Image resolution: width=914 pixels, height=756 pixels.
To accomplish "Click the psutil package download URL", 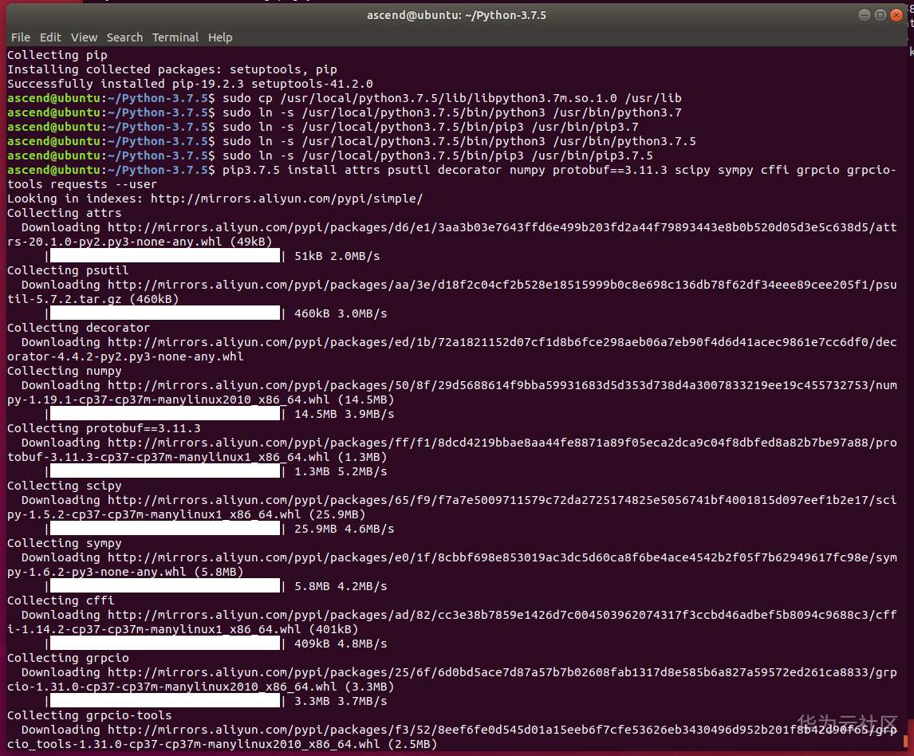I will pos(451,291).
